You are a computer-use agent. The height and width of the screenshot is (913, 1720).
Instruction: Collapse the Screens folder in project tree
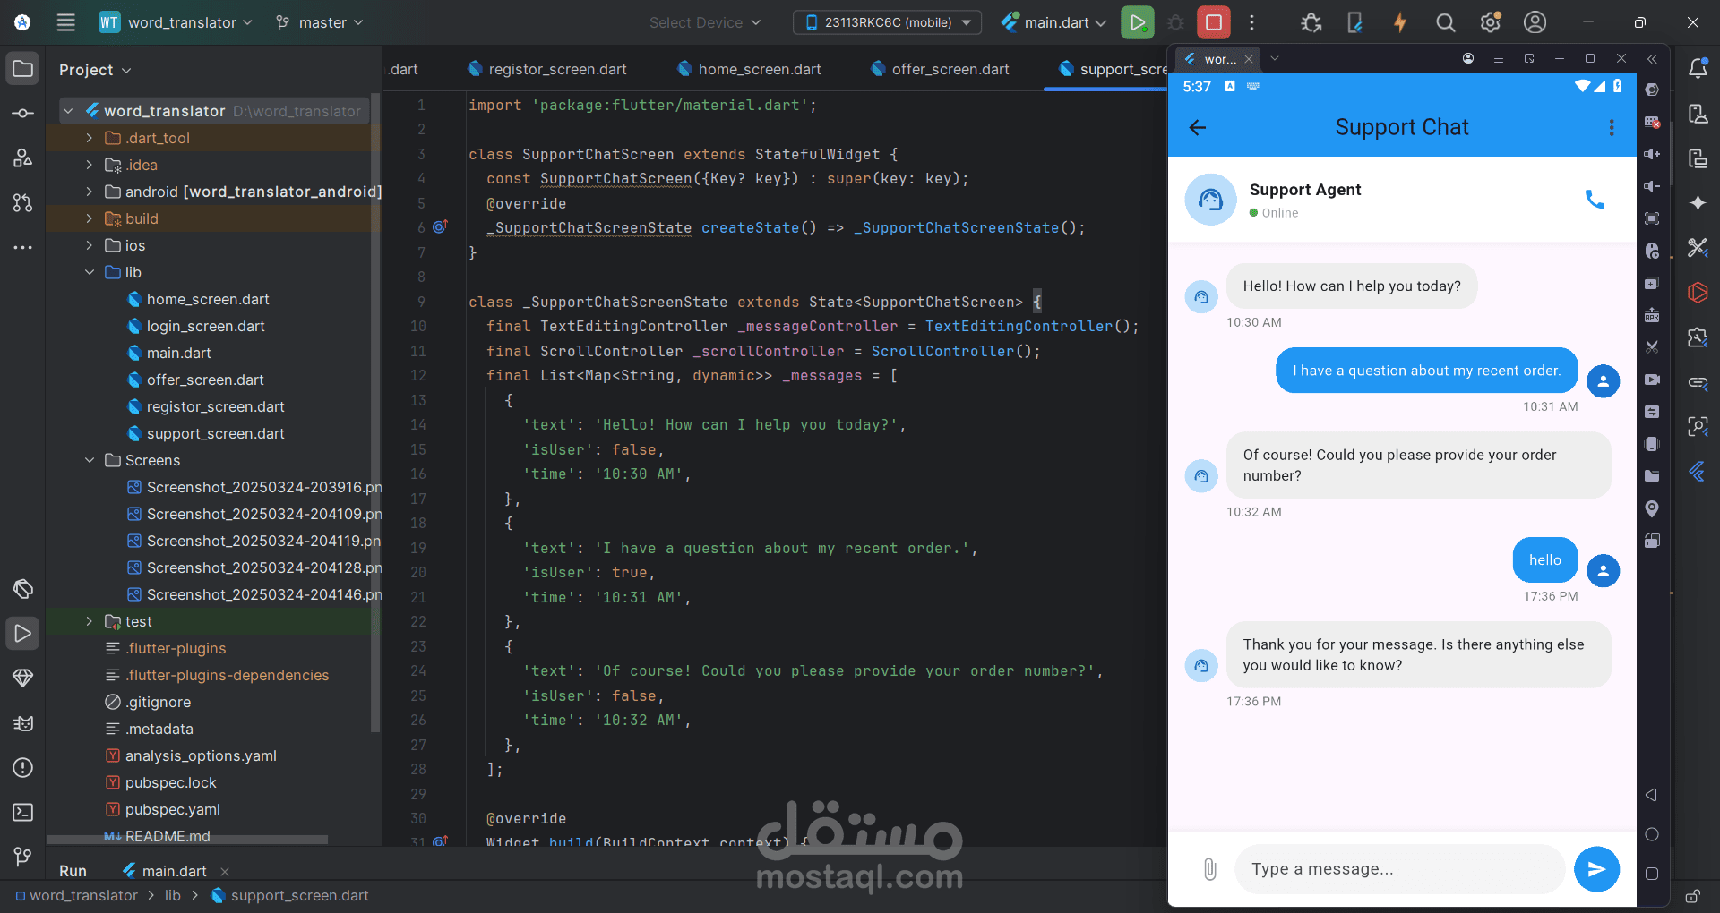tap(90, 460)
